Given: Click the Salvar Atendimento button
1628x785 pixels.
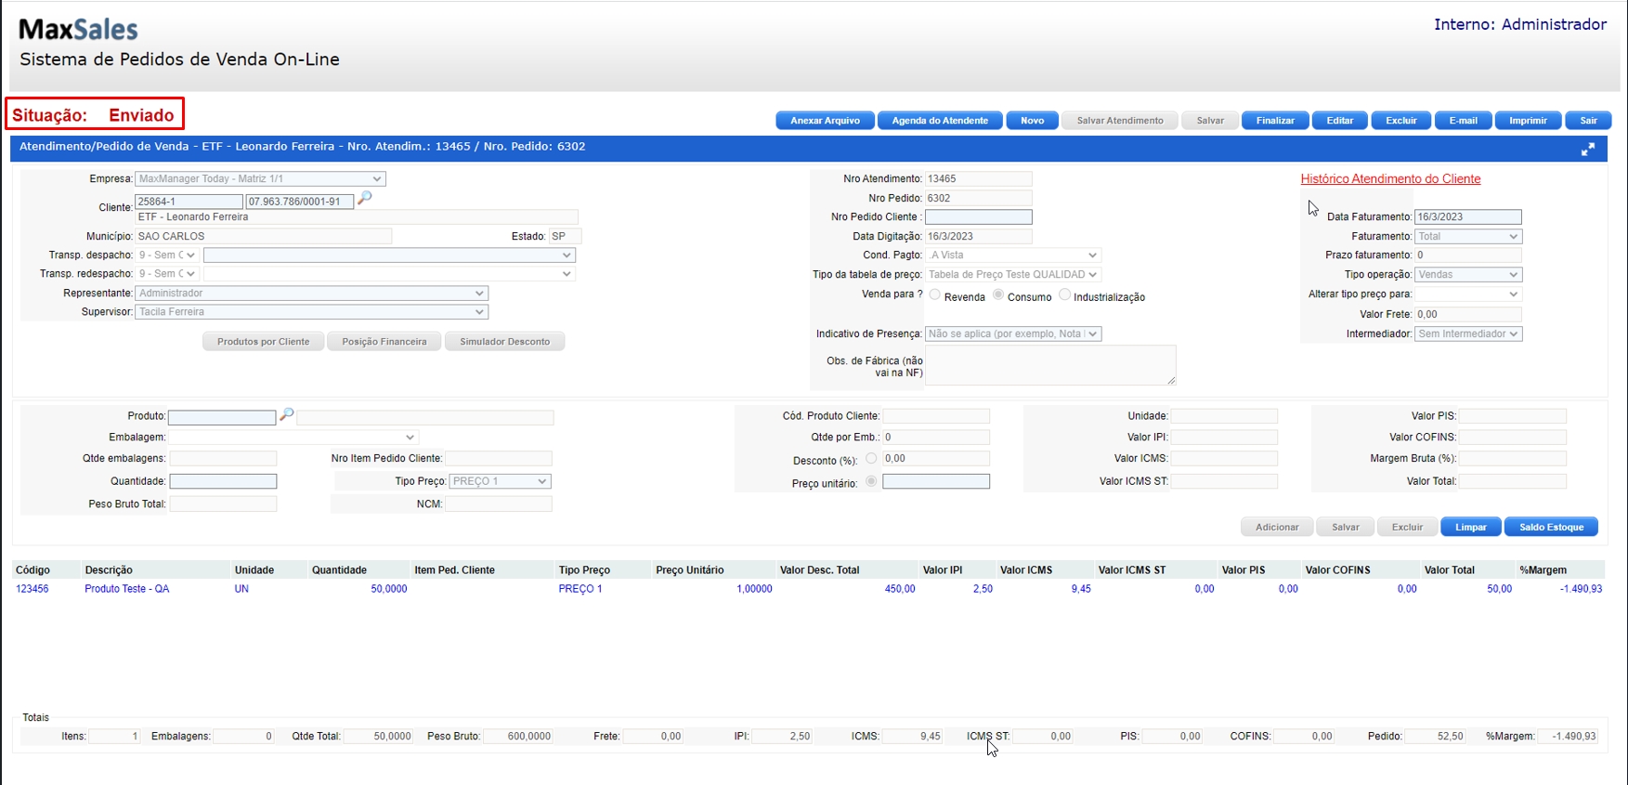Looking at the screenshot, I should pos(1120,121).
